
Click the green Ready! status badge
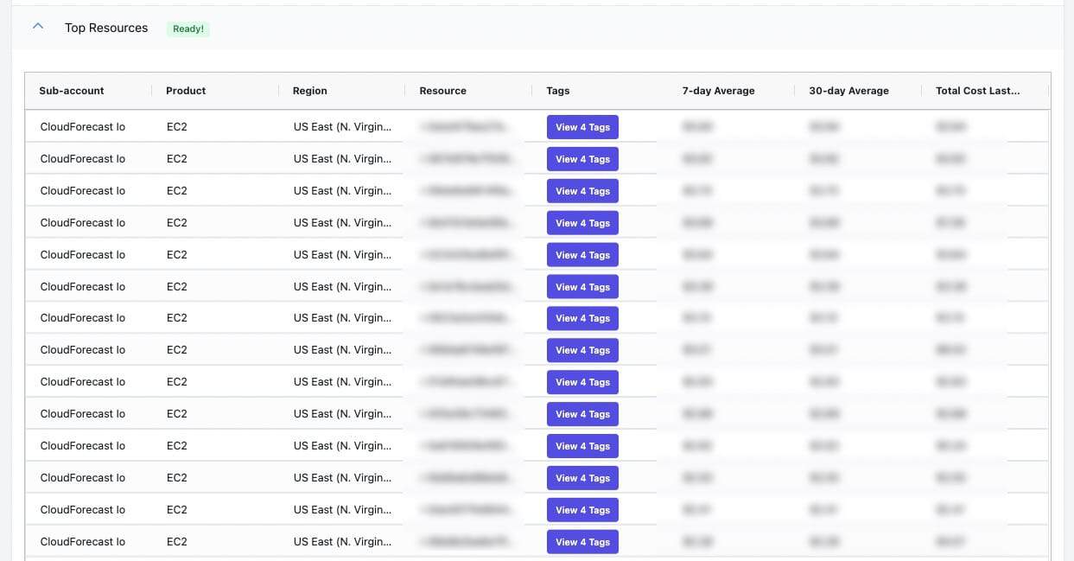[x=188, y=29]
